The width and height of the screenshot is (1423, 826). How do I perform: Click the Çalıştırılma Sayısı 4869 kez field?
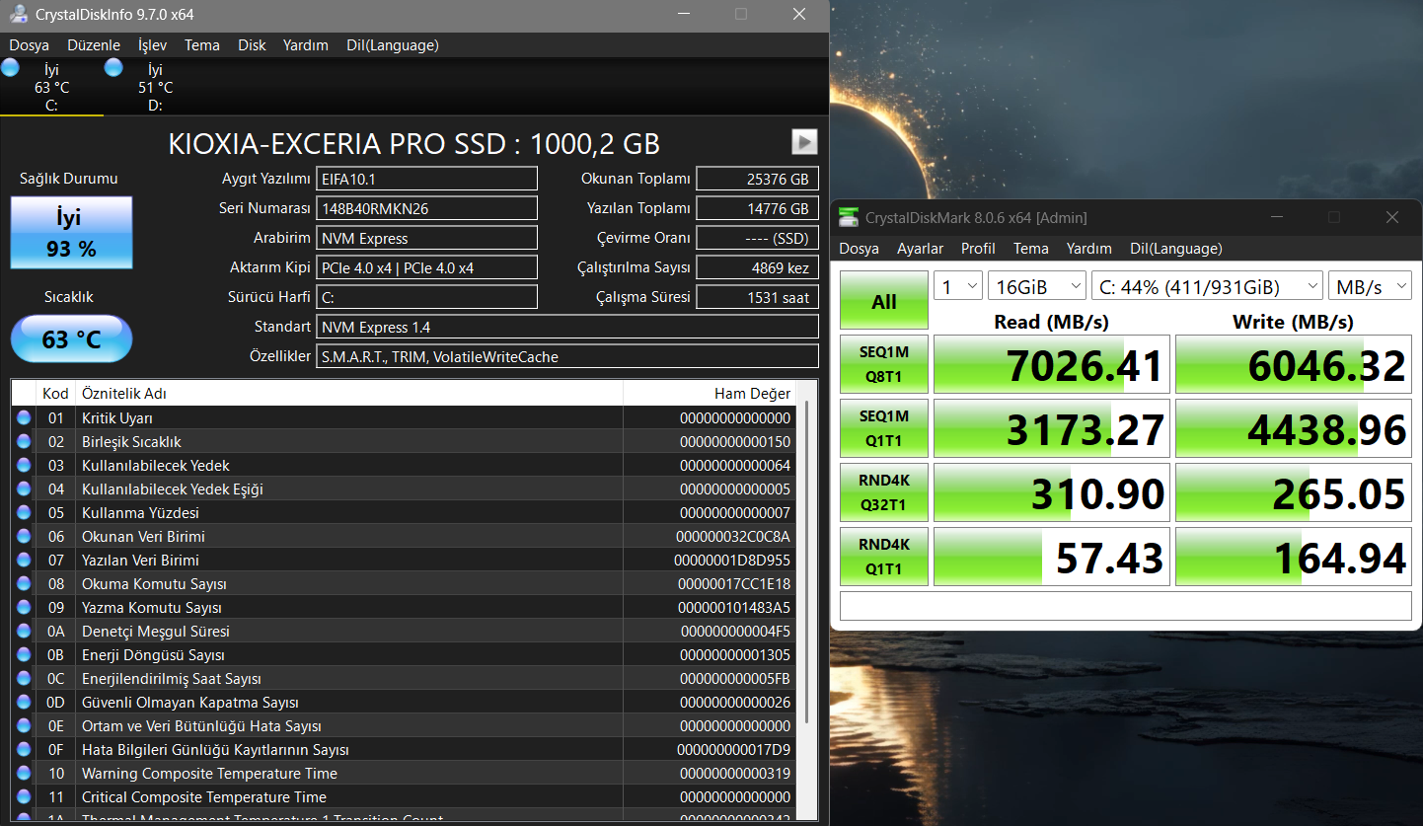coord(757,267)
